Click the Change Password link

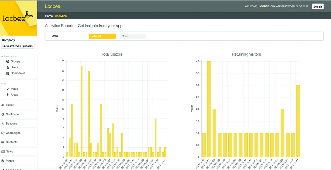[282, 6]
